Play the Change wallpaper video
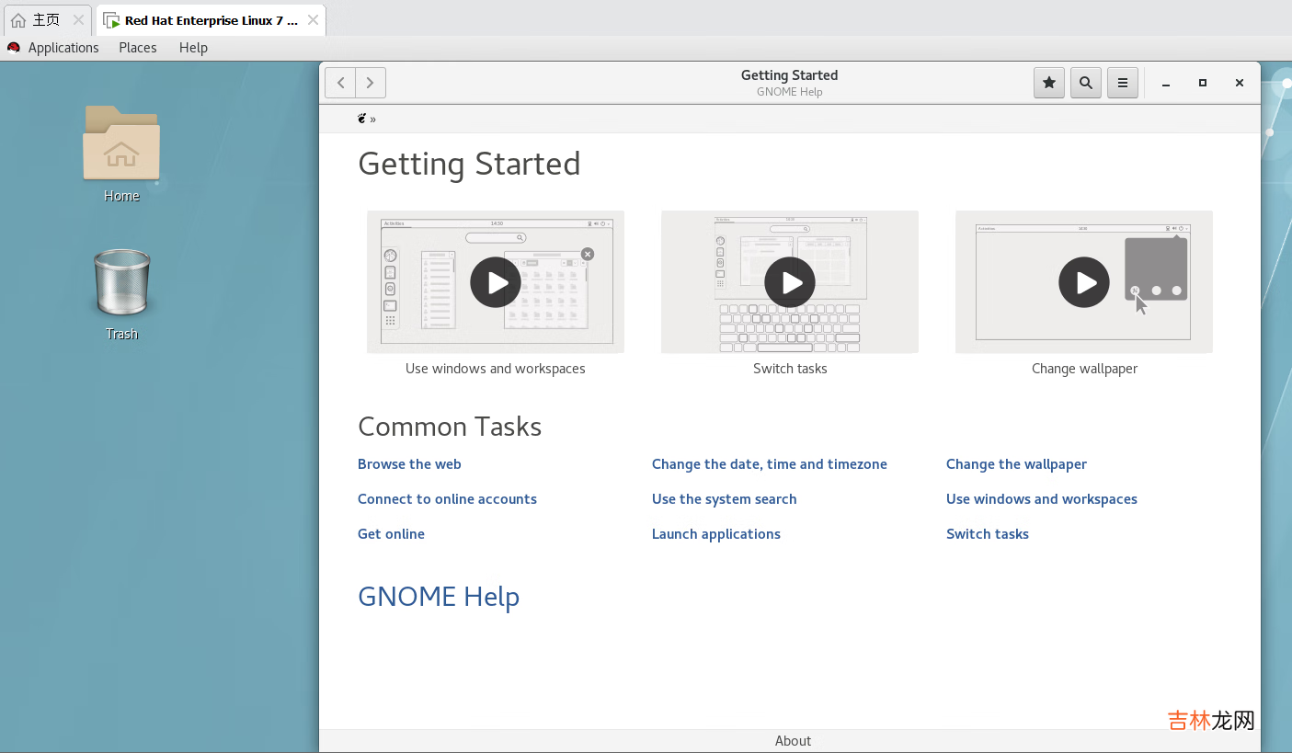The height and width of the screenshot is (753, 1292). click(1083, 282)
